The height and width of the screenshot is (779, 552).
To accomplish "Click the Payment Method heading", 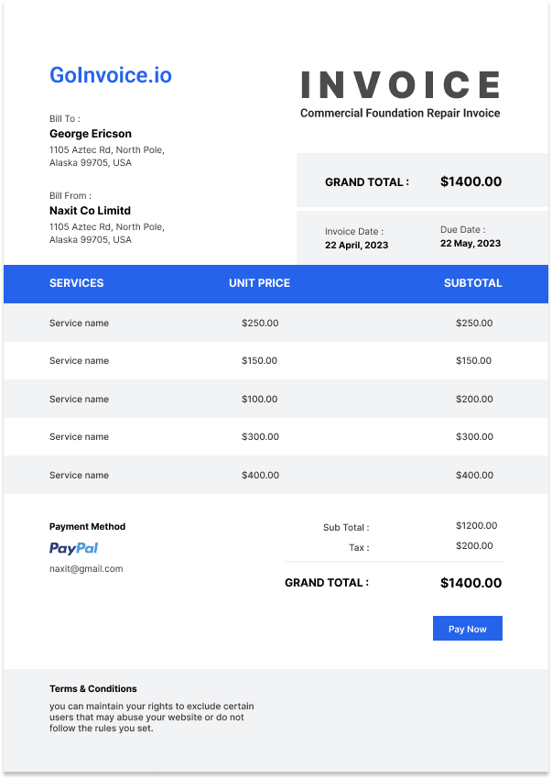I will 87,527.
